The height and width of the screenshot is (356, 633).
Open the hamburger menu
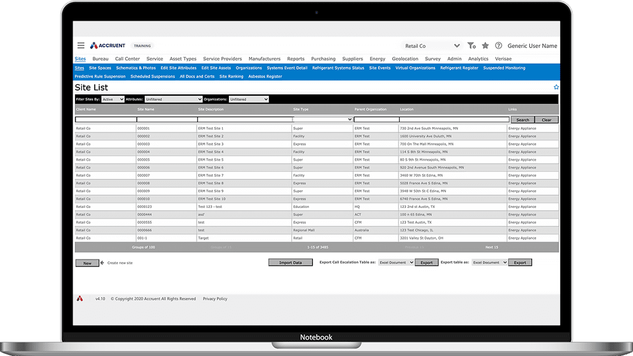(x=81, y=45)
